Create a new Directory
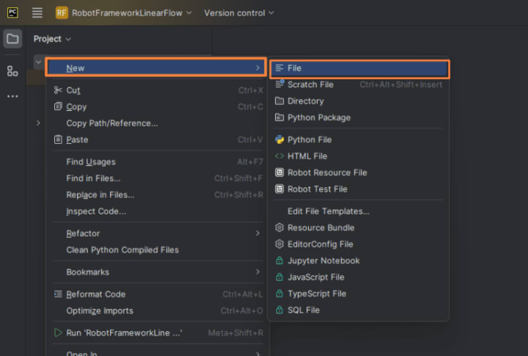 pos(305,101)
